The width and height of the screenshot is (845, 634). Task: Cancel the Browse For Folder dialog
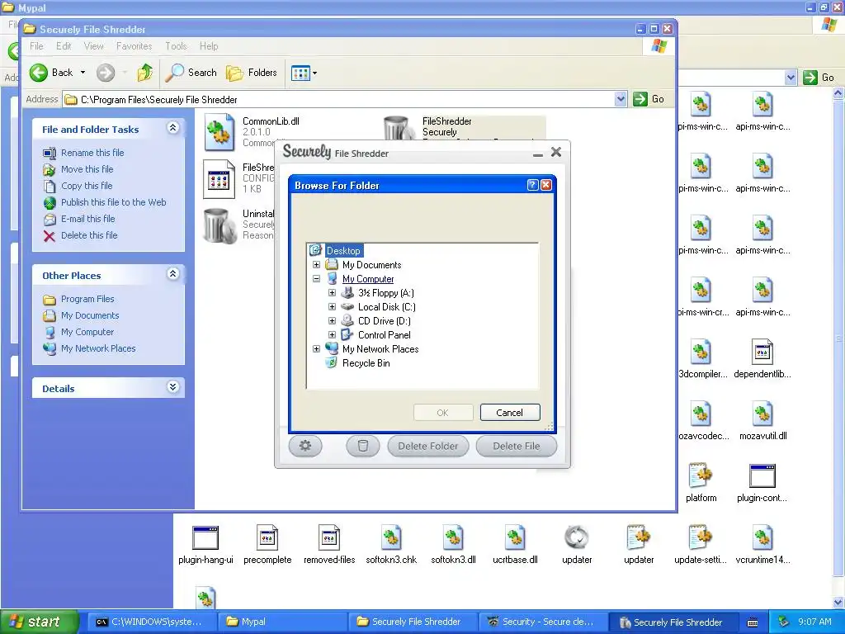[509, 413]
